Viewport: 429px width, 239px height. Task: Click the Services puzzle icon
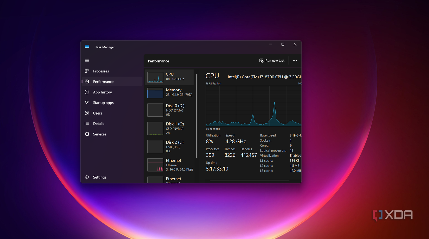tap(87, 134)
